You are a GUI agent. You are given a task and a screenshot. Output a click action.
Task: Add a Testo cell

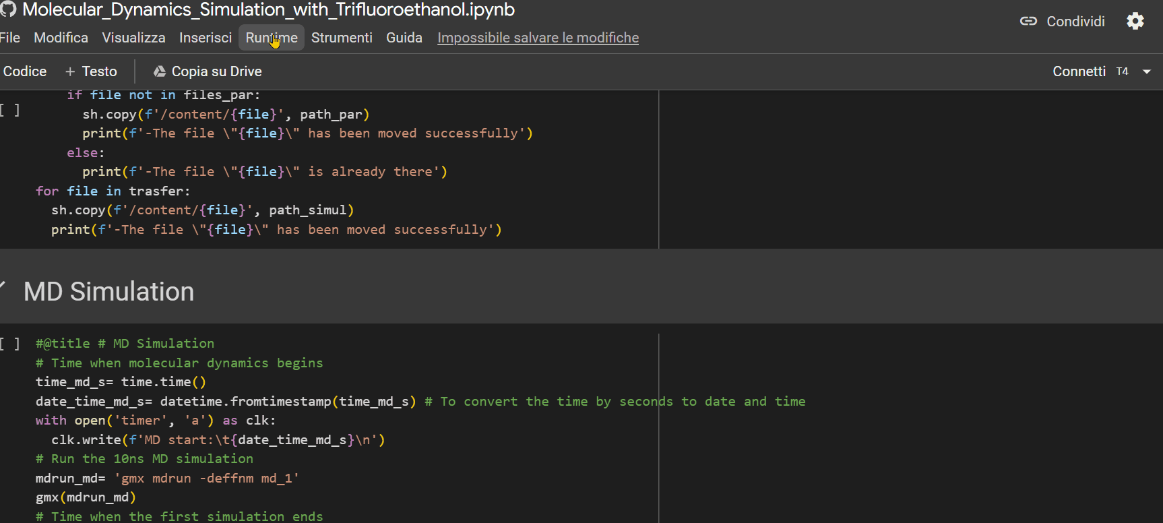click(x=91, y=71)
